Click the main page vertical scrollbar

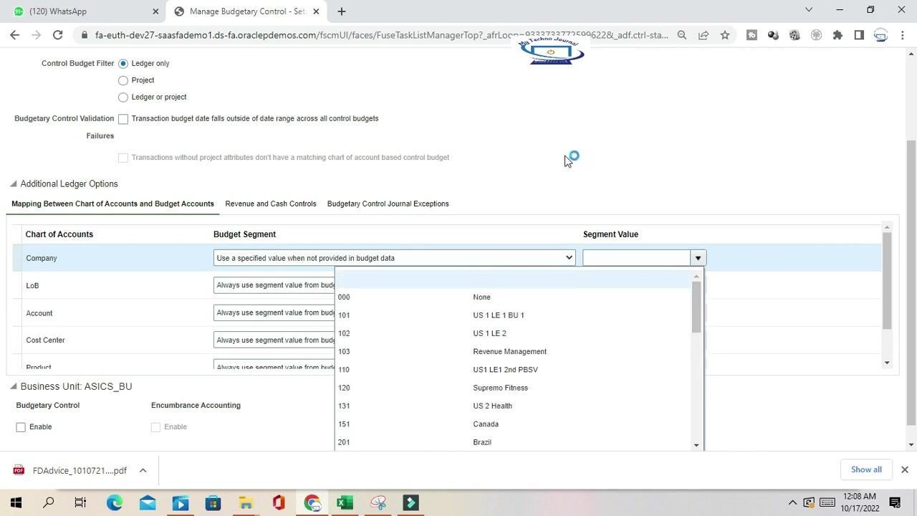[x=911, y=283]
